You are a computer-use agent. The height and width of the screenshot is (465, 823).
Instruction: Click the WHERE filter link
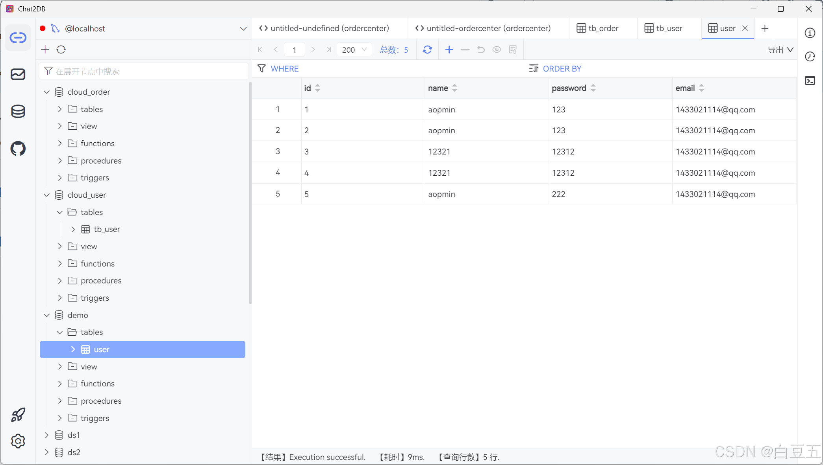point(284,69)
